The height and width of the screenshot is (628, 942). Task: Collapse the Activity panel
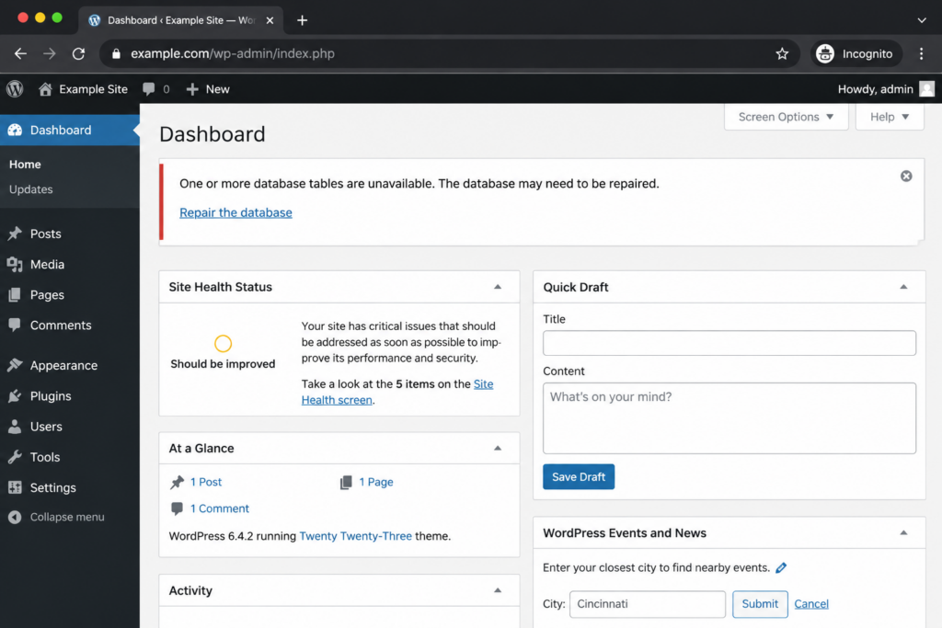(x=498, y=590)
